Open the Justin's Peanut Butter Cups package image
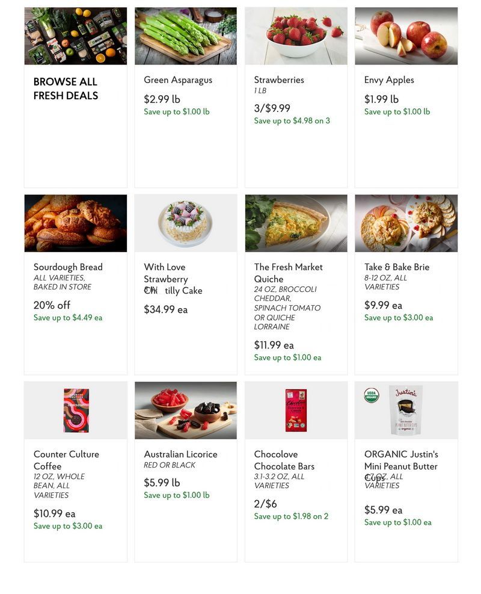Screen dimensions: 481x594 (x=406, y=410)
